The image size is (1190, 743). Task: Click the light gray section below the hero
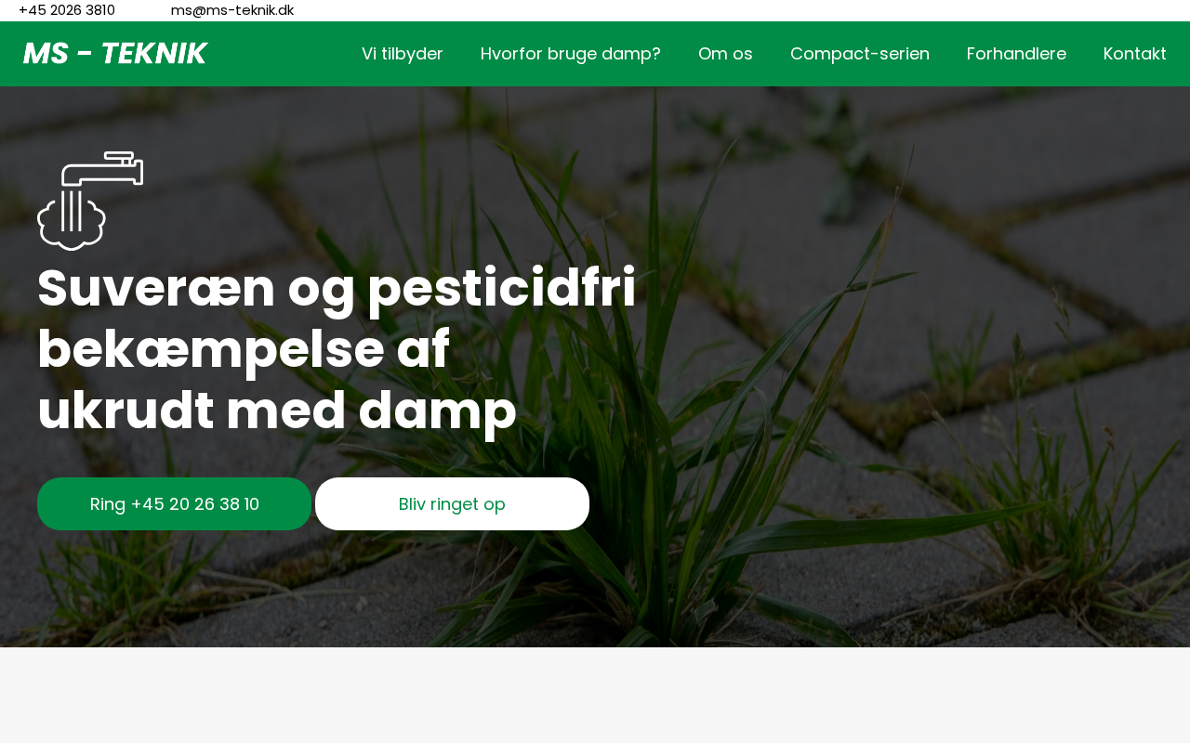point(595,695)
